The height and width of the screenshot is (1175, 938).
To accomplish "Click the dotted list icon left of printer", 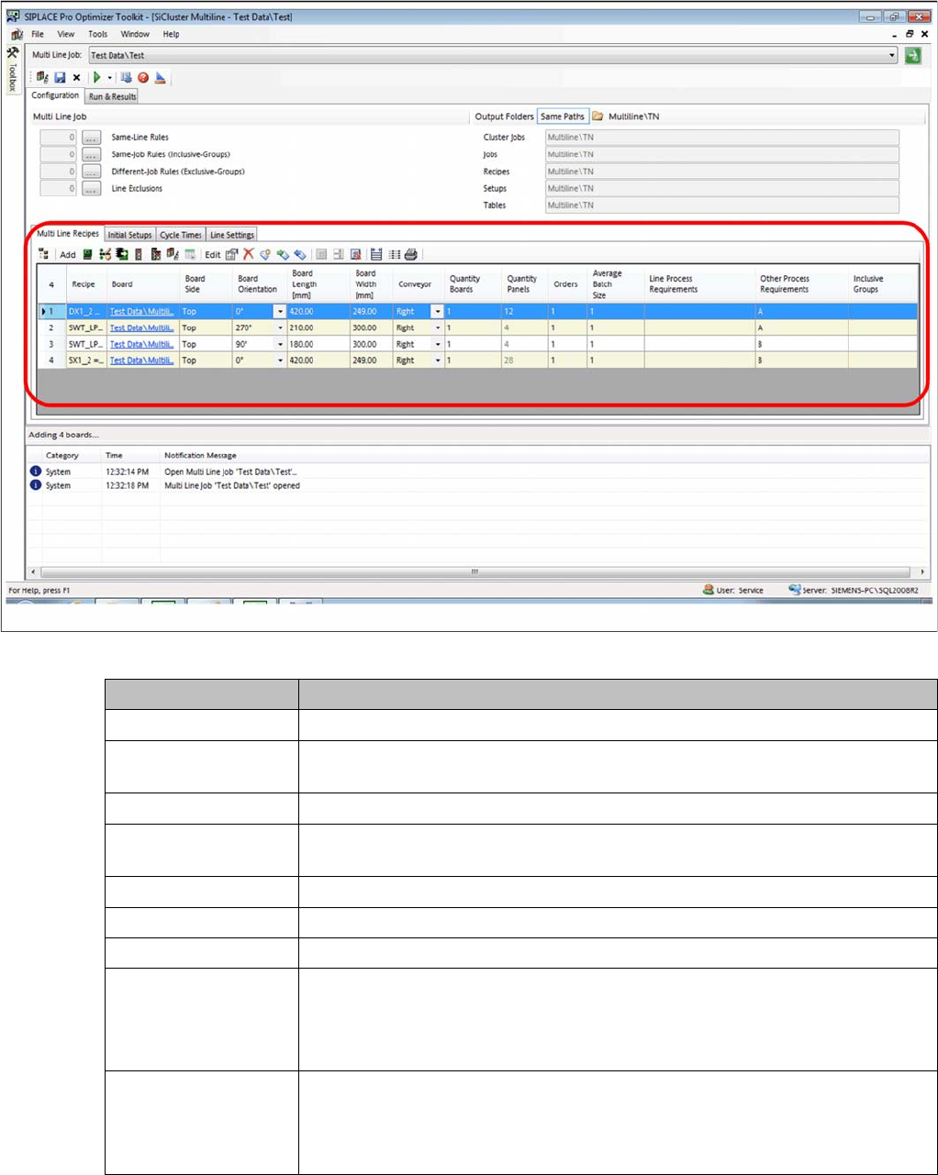I will [x=395, y=254].
